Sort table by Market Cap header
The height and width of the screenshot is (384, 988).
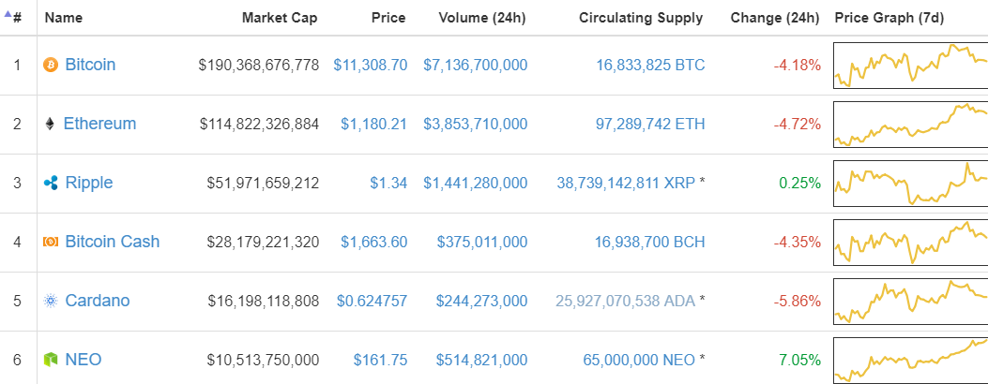pos(280,18)
